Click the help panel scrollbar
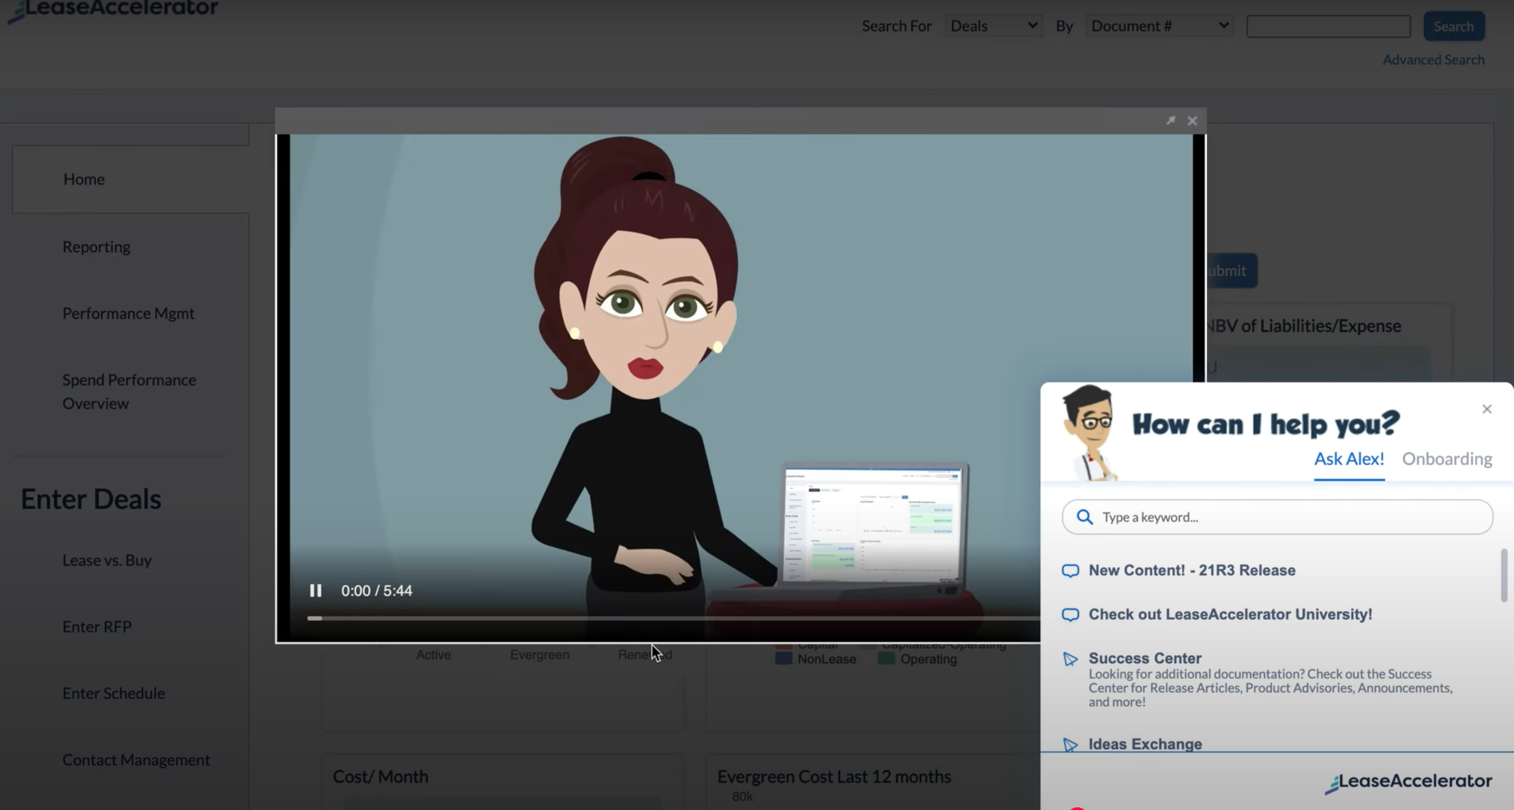Image resolution: width=1514 pixels, height=810 pixels. 1504,575
